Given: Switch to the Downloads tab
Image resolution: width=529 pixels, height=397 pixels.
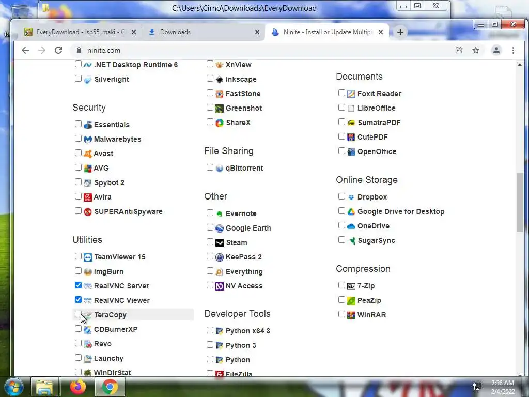Looking at the screenshot, I should [204, 32].
